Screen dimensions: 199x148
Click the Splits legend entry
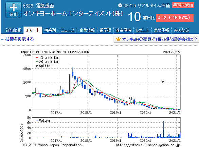(43, 66)
